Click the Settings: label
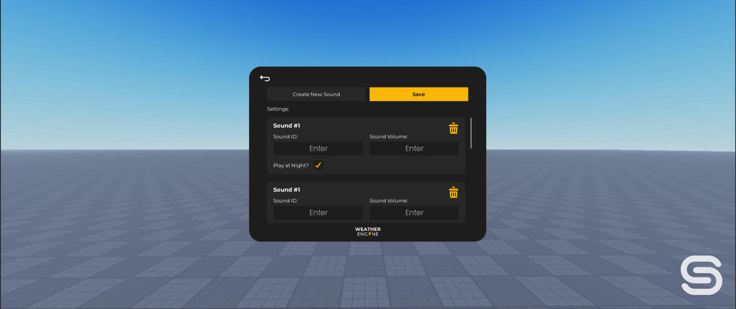 coord(278,109)
